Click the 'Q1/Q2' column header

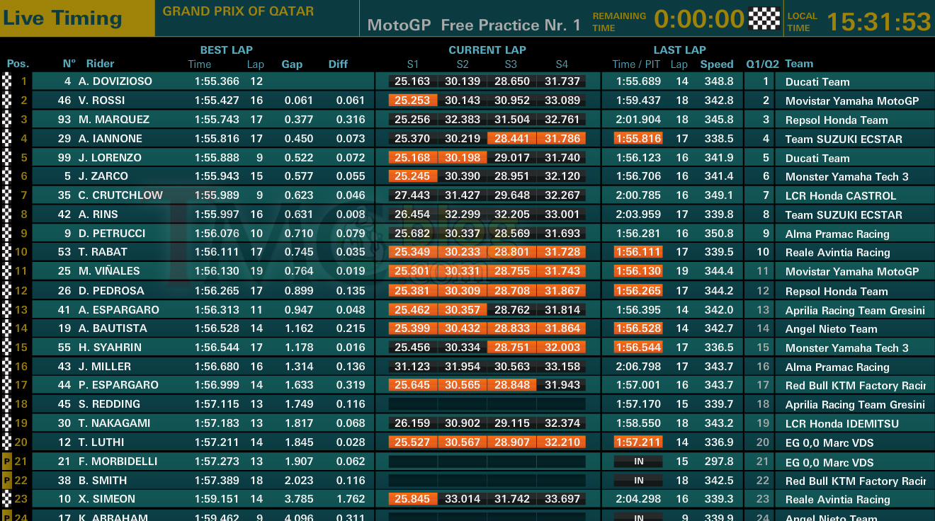pos(762,64)
